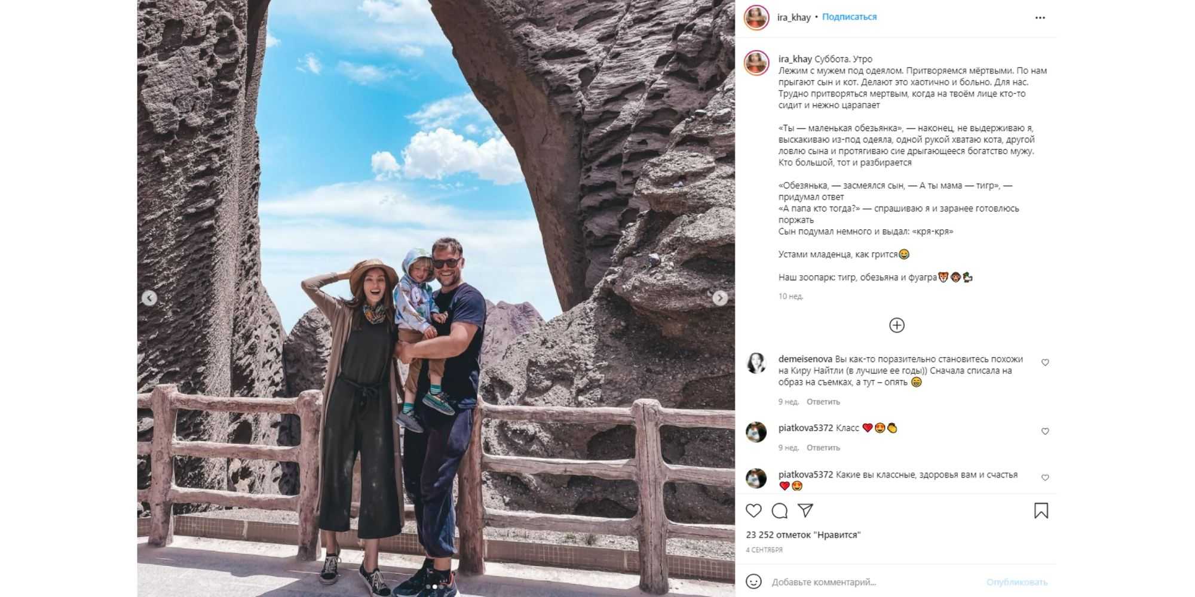Share post via paper plane icon
The width and height of the screenshot is (1195, 597).
(805, 510)
